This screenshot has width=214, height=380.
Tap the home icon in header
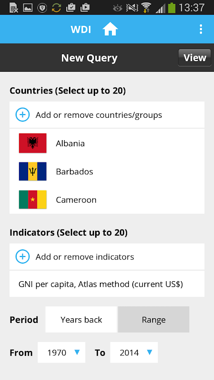110,29
